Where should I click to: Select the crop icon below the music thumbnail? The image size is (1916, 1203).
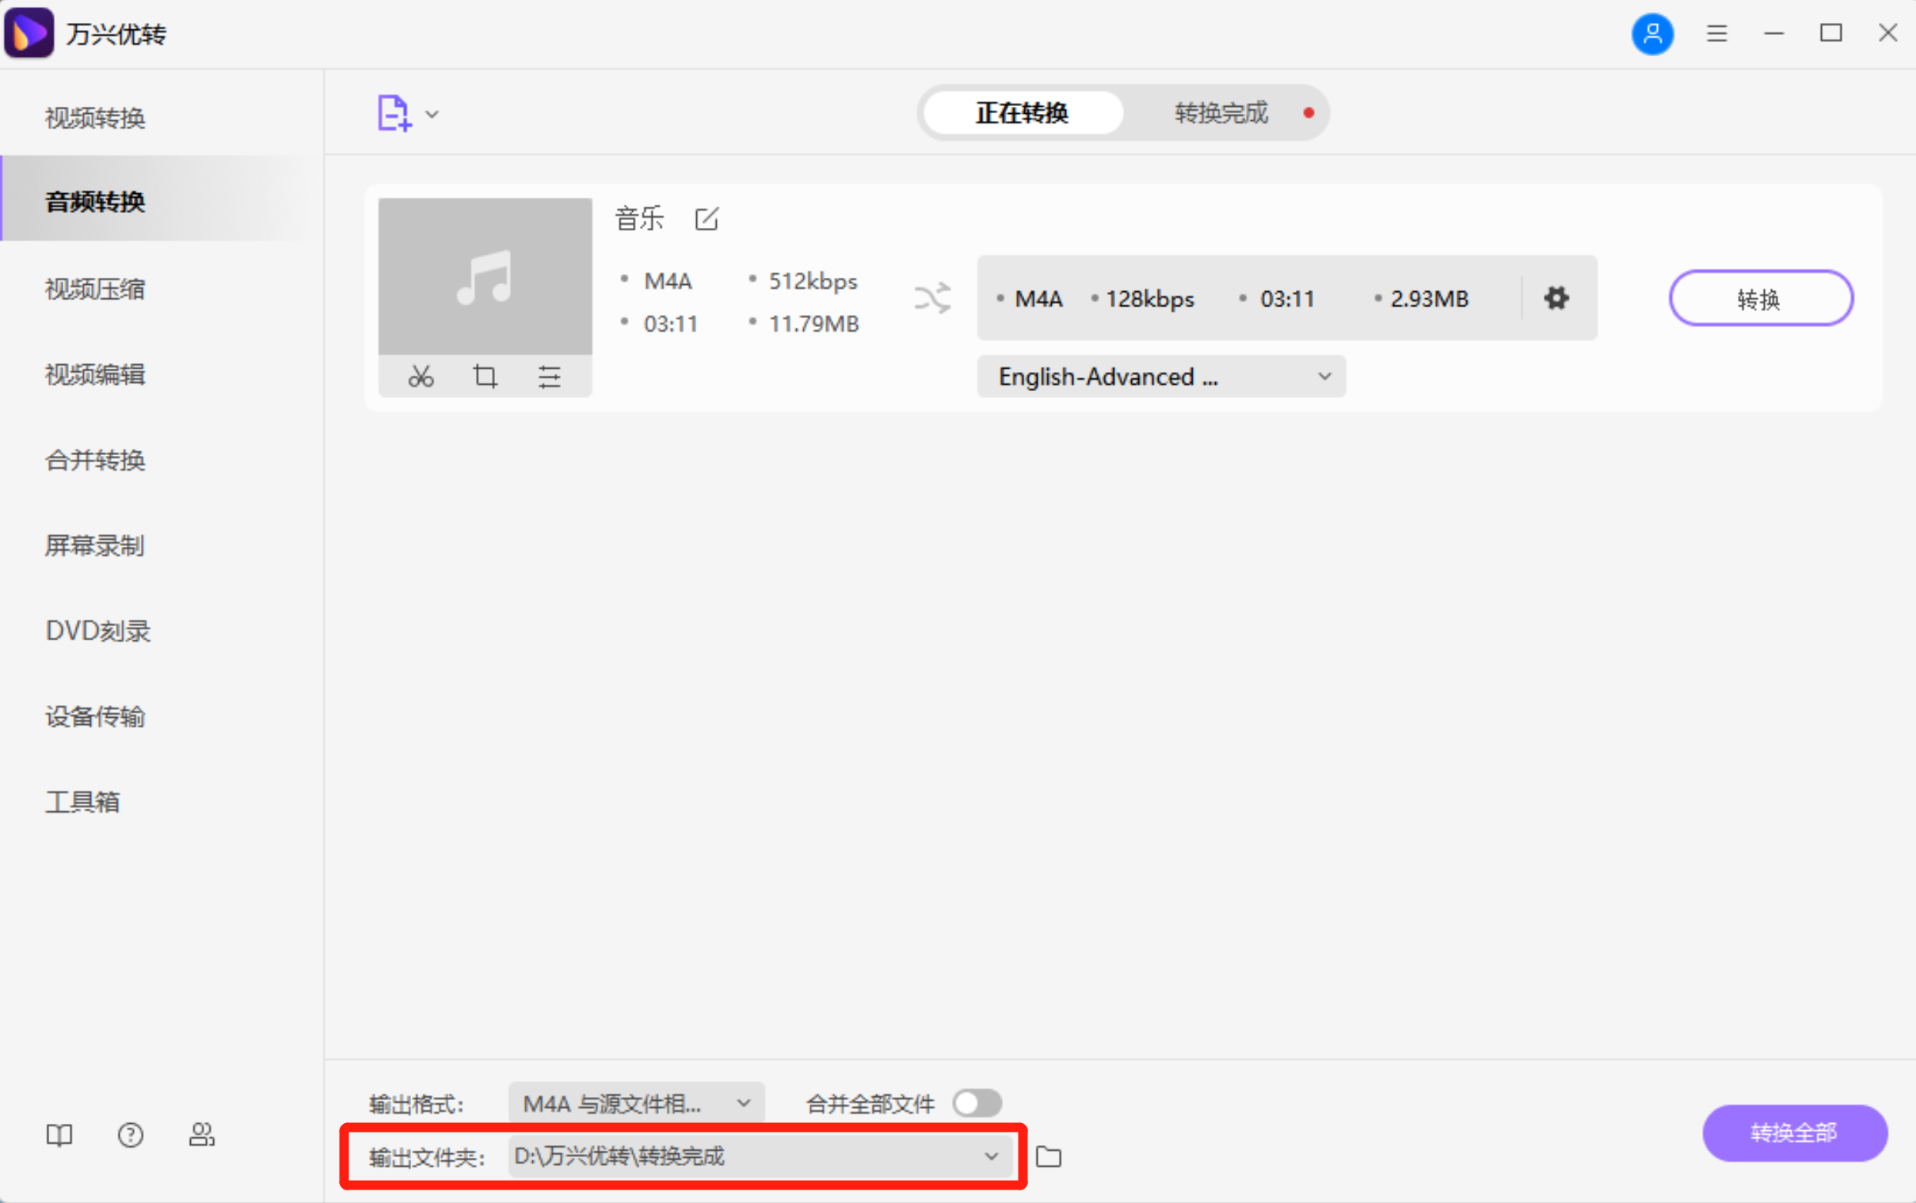coord(486,376)
